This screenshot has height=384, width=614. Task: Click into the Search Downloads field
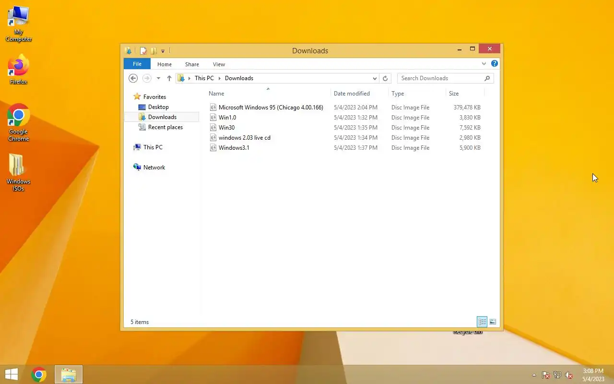[x=440, y=78]
